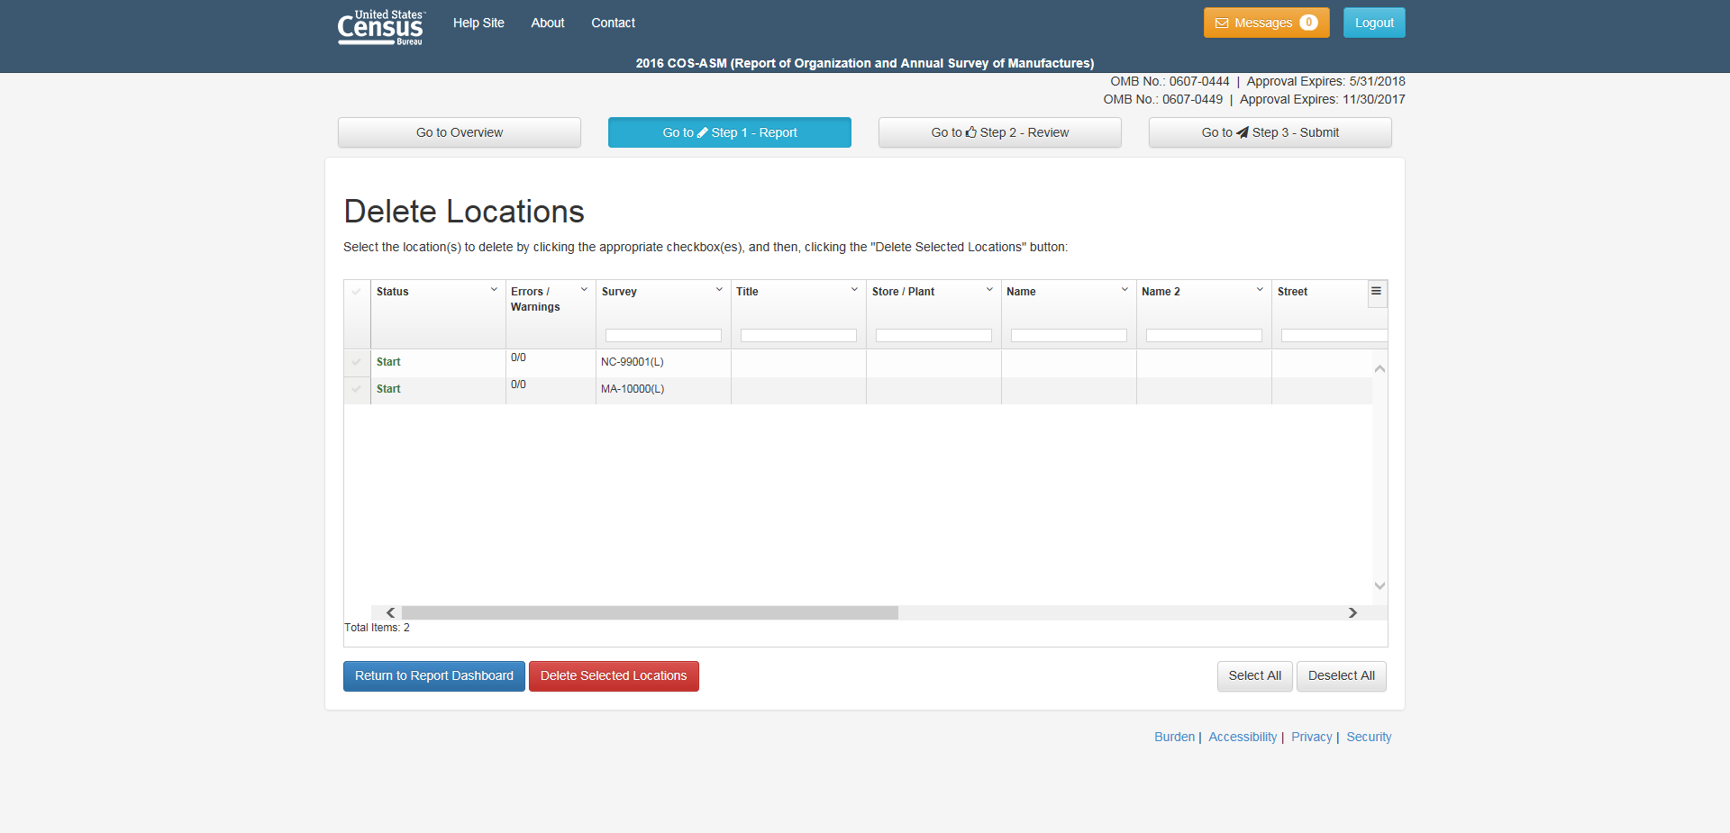
Task: Open the Accessibility footer link
Action: click(1242, 737)
